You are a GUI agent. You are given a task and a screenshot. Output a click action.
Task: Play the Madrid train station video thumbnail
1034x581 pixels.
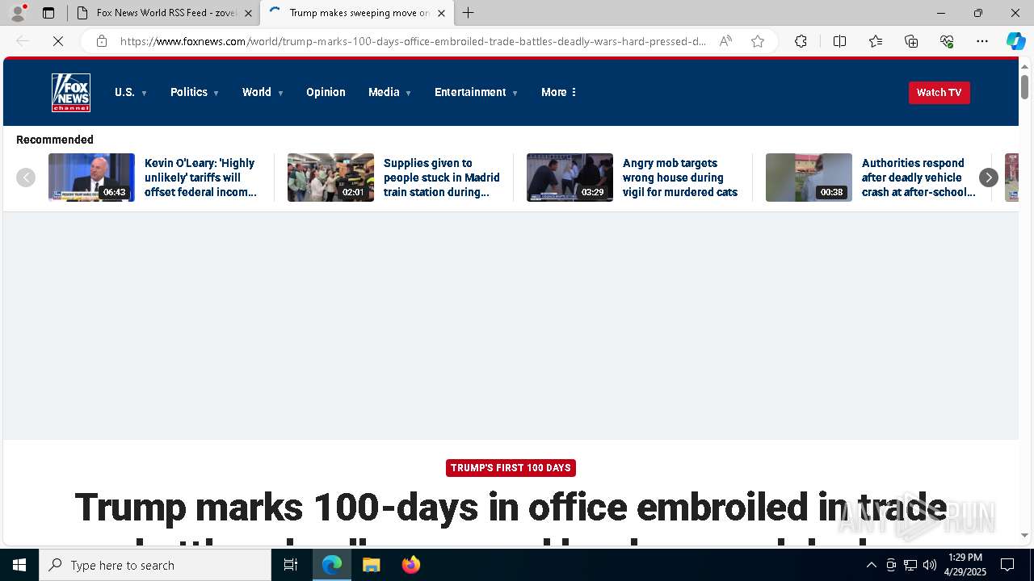(330, 178)
